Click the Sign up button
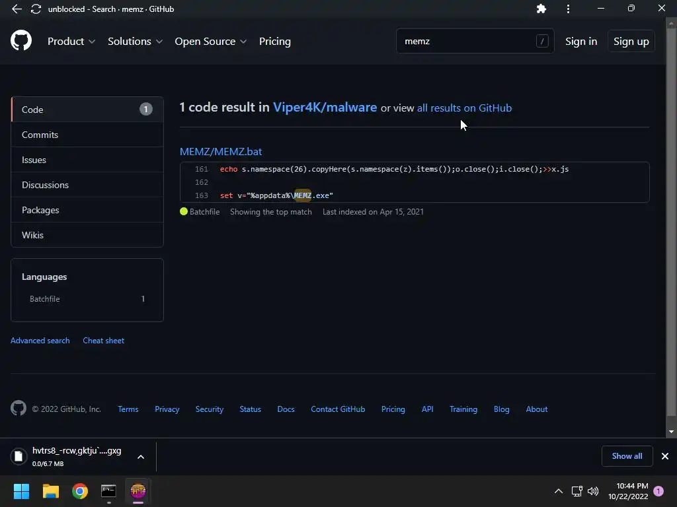Image resolution: width=677 pixels, height=507 pixels. click(631, 42)
